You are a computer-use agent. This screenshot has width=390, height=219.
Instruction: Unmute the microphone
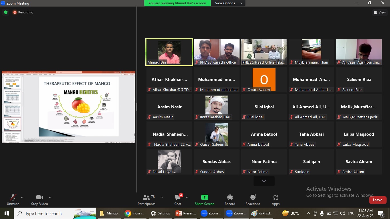click(x=13, y=200)
